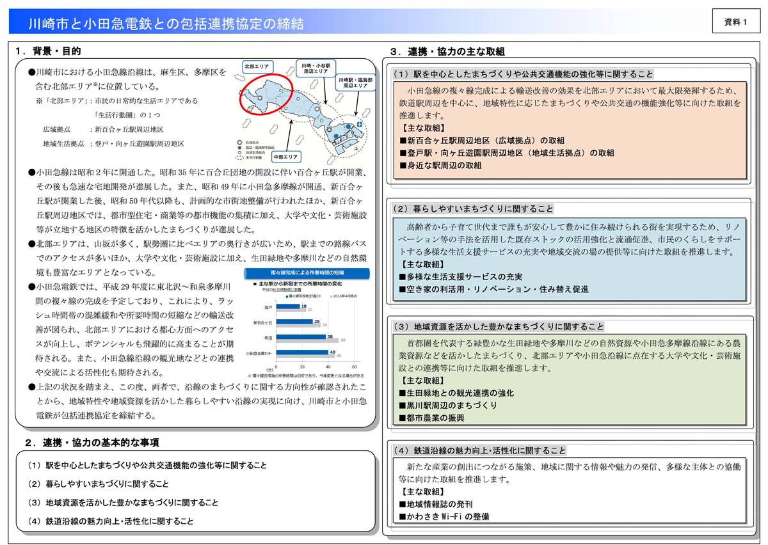Click section 2 item '(2)暮らしやすいまちづくりに関すること'
Screen dimensions: 768x545
tap(99, 484)
